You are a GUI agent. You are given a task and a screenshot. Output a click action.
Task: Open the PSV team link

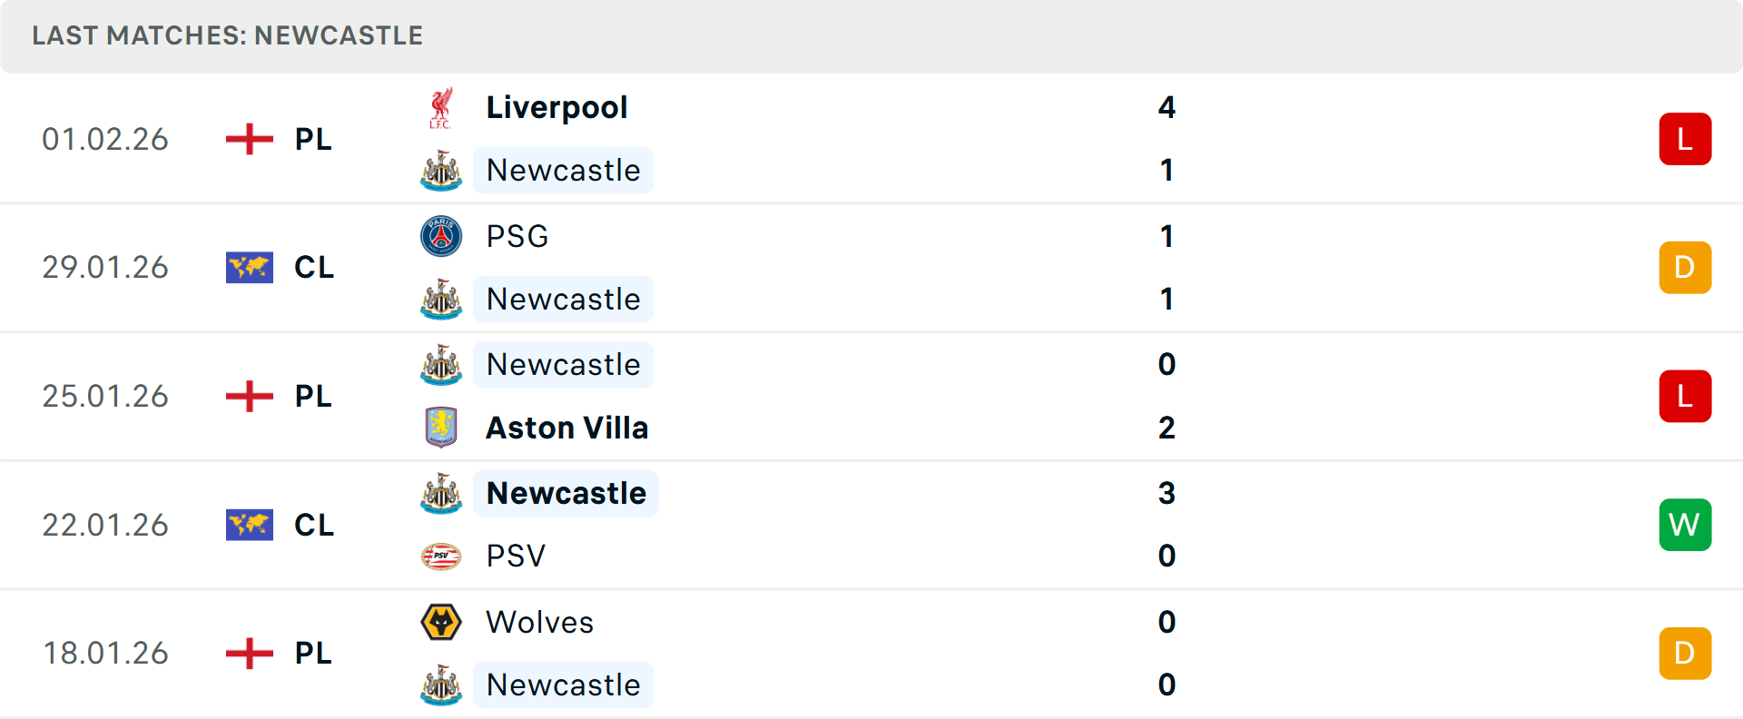click(516, 556)
